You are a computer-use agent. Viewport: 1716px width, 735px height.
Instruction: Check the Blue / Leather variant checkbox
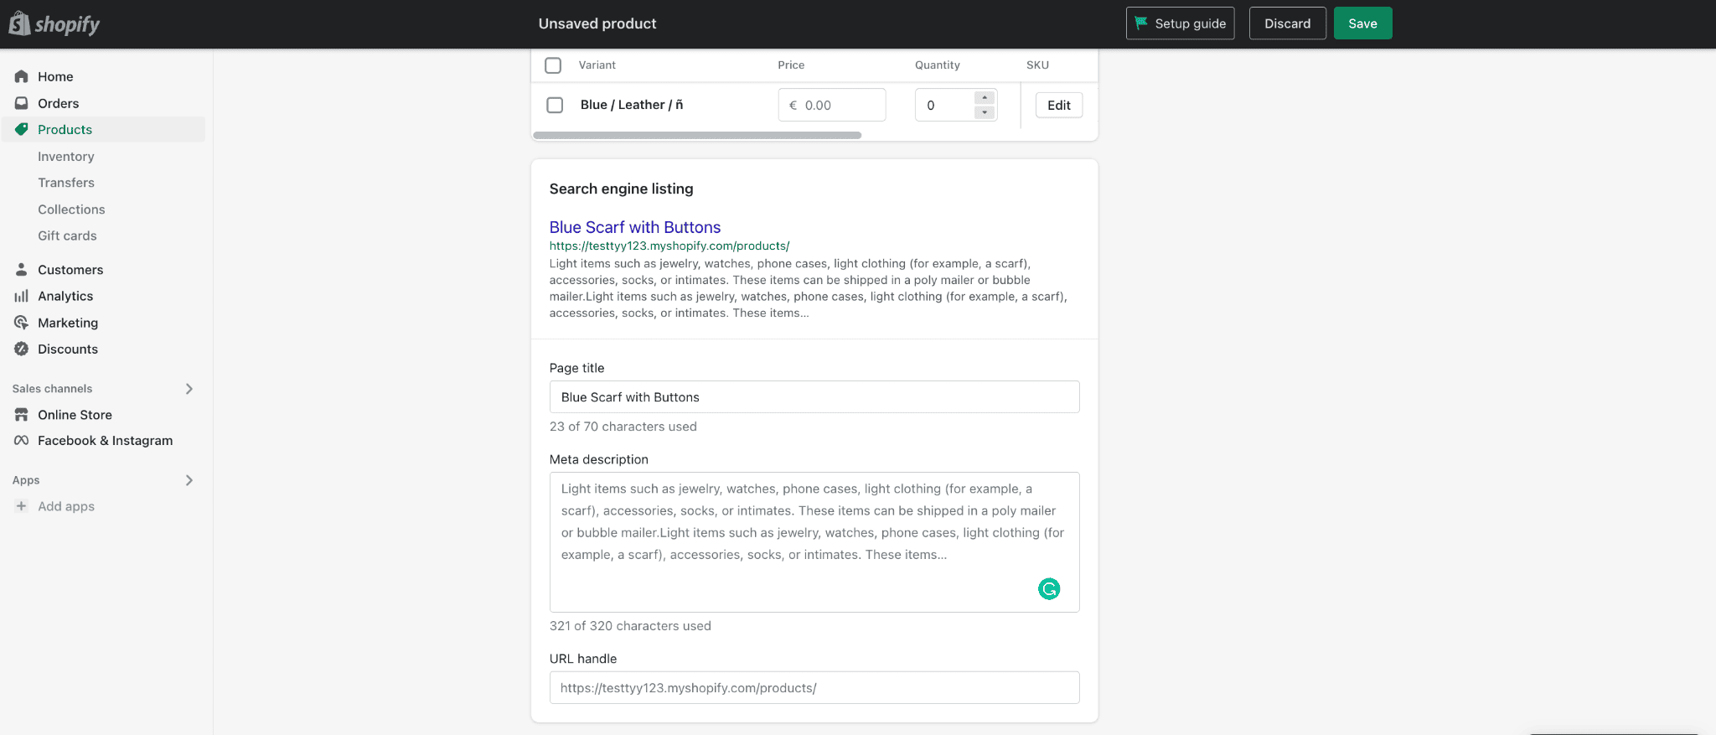(x=555, y=105)
